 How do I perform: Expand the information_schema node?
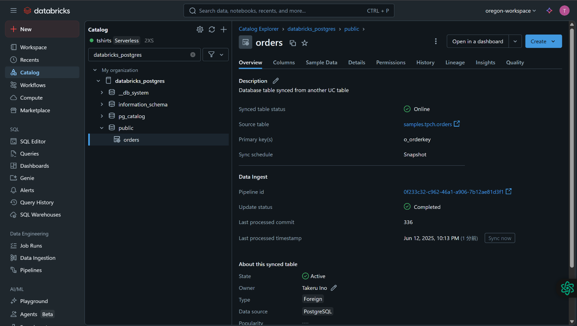point(102,104)
